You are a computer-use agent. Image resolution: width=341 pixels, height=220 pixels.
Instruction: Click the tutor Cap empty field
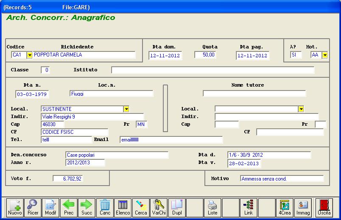click(x=226, y=124)
